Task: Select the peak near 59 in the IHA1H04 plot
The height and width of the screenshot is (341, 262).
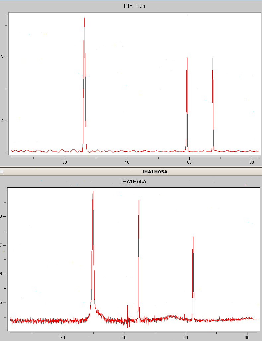Action: (187, 84)
